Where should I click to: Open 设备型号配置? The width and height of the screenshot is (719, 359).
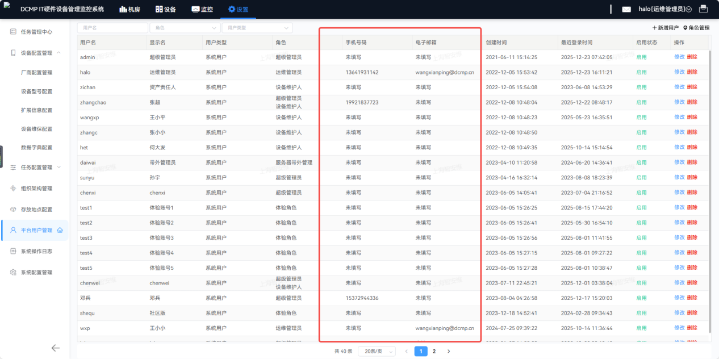tap(36, 91)
